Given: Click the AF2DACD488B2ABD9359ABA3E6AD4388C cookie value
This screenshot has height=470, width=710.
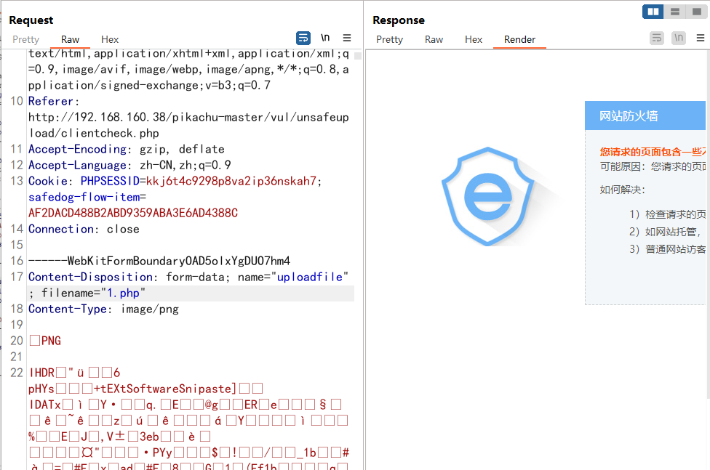Looking at the screenshot, I should pos(133,213).
